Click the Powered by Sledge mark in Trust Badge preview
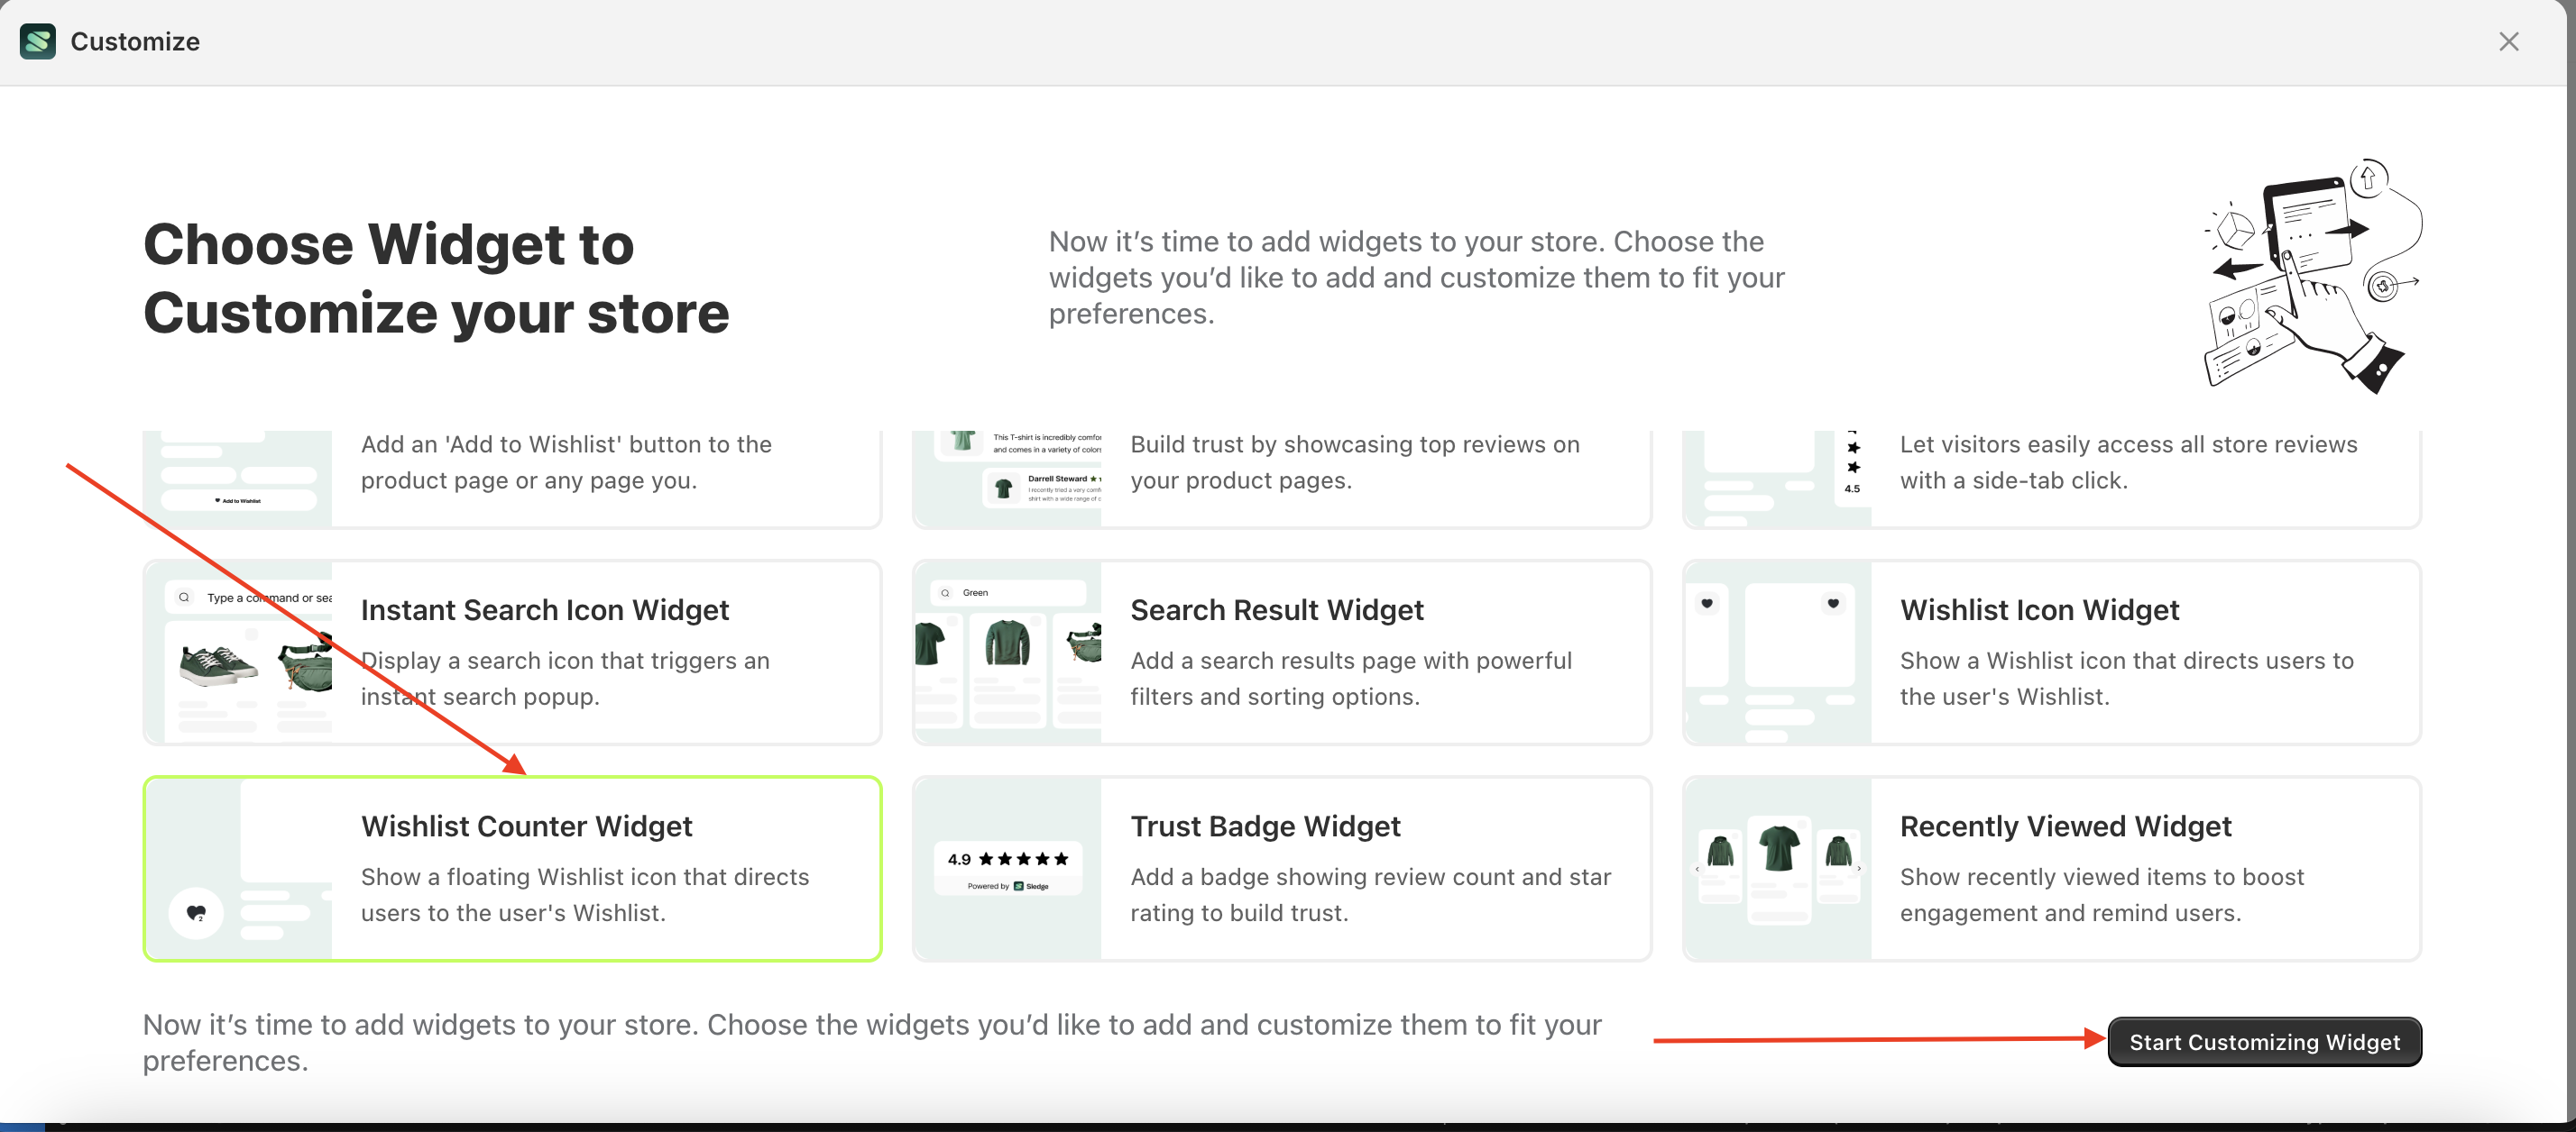The height and width of the screenshot is (1132, 2576). [1008, 885]
